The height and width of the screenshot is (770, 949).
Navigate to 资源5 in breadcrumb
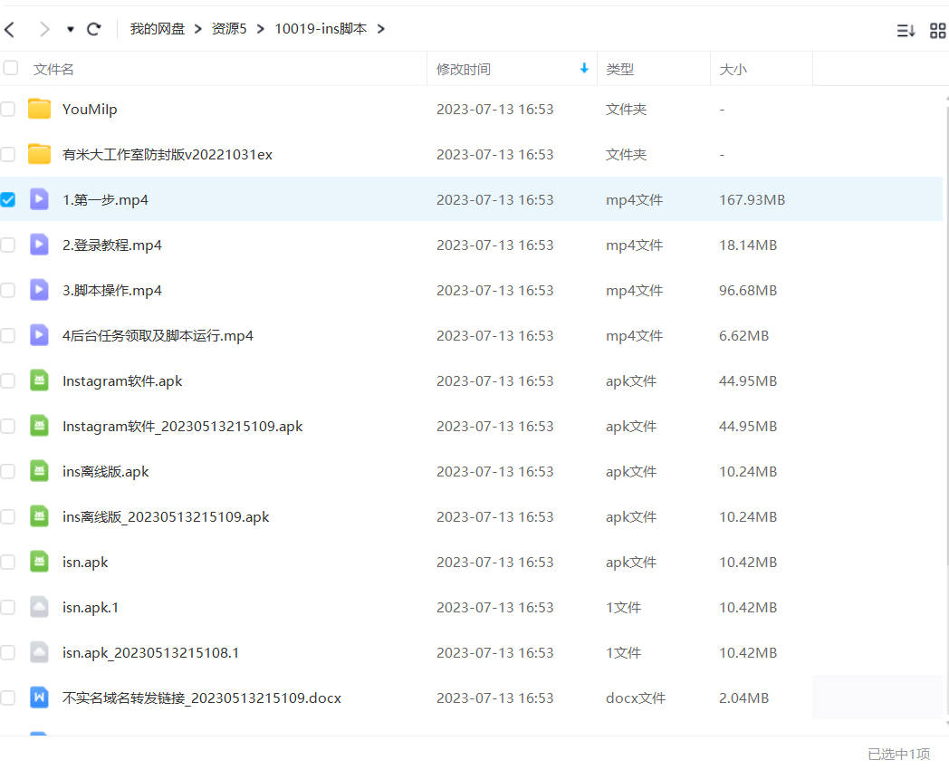point(229,29)
